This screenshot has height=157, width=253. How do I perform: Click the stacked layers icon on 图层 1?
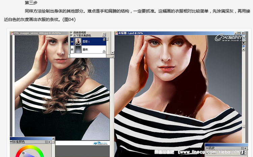[x=104, y=40]
